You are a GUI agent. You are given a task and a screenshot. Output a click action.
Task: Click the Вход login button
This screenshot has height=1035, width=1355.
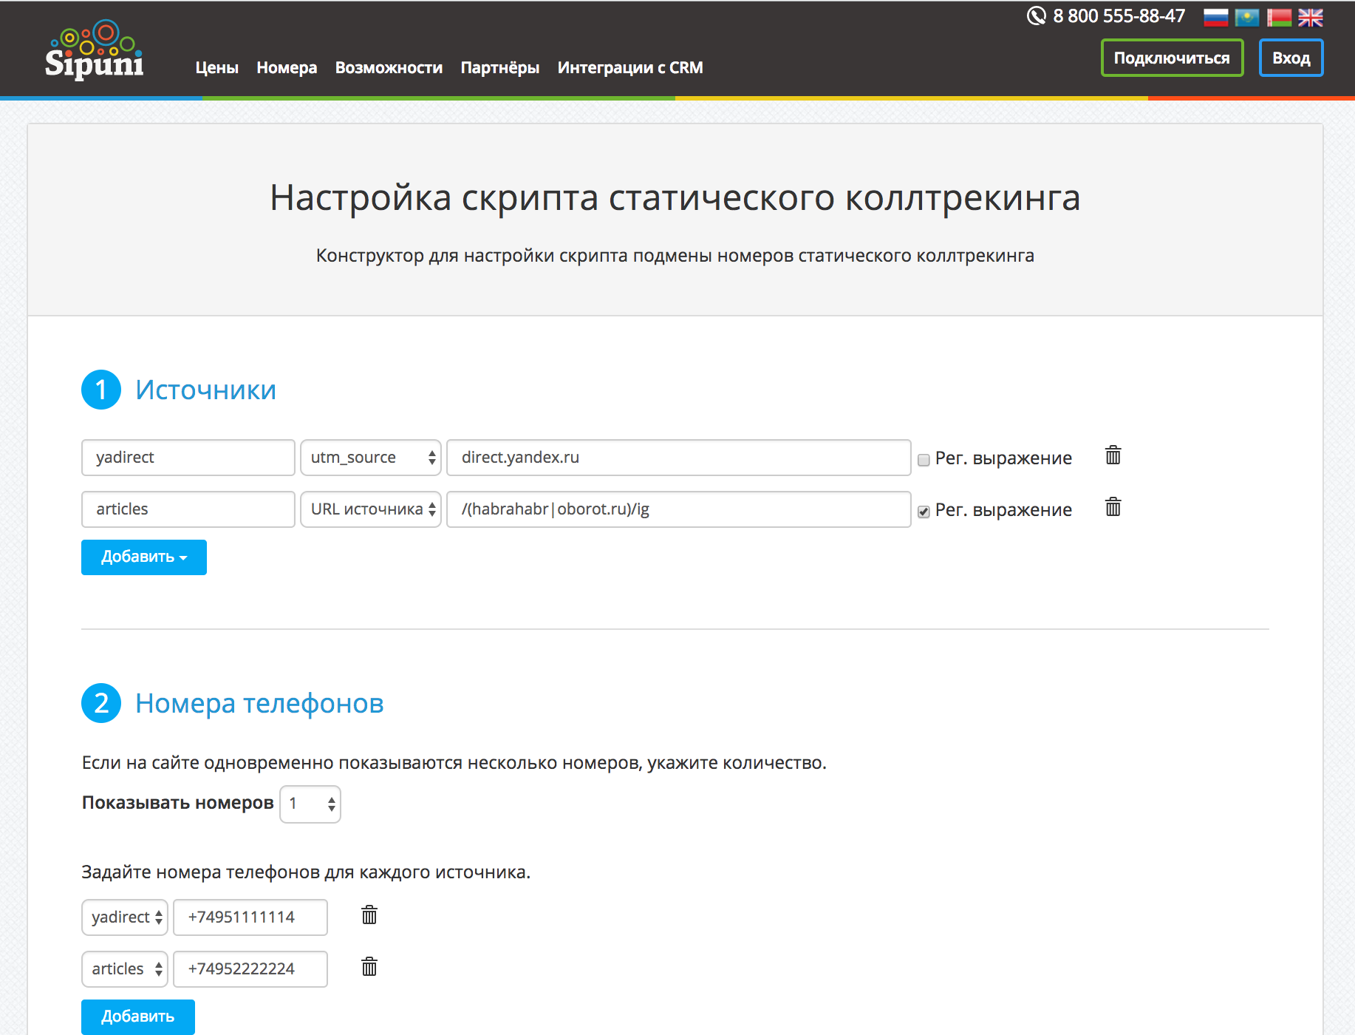tap(1291, 58)
